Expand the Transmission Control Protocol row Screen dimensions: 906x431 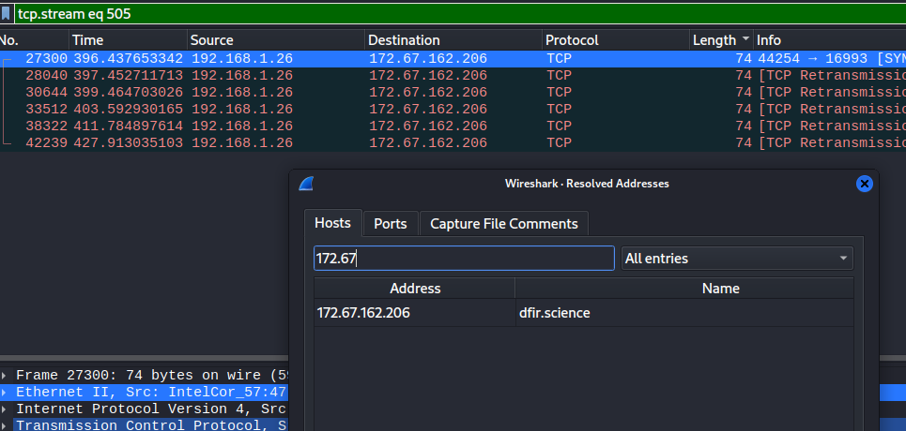click(6, 425)
